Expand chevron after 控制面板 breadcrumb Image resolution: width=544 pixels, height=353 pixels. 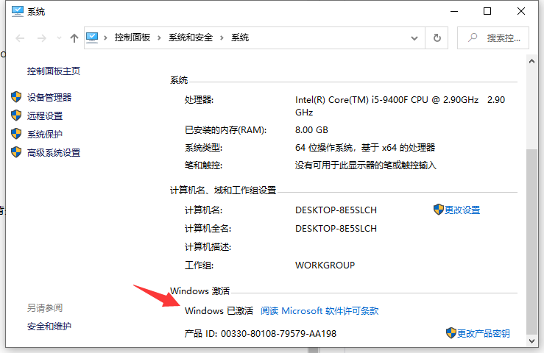click(x=160, y=38)
